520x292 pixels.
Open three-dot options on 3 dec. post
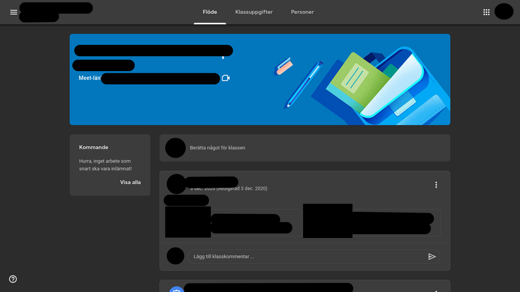point(436,185)
